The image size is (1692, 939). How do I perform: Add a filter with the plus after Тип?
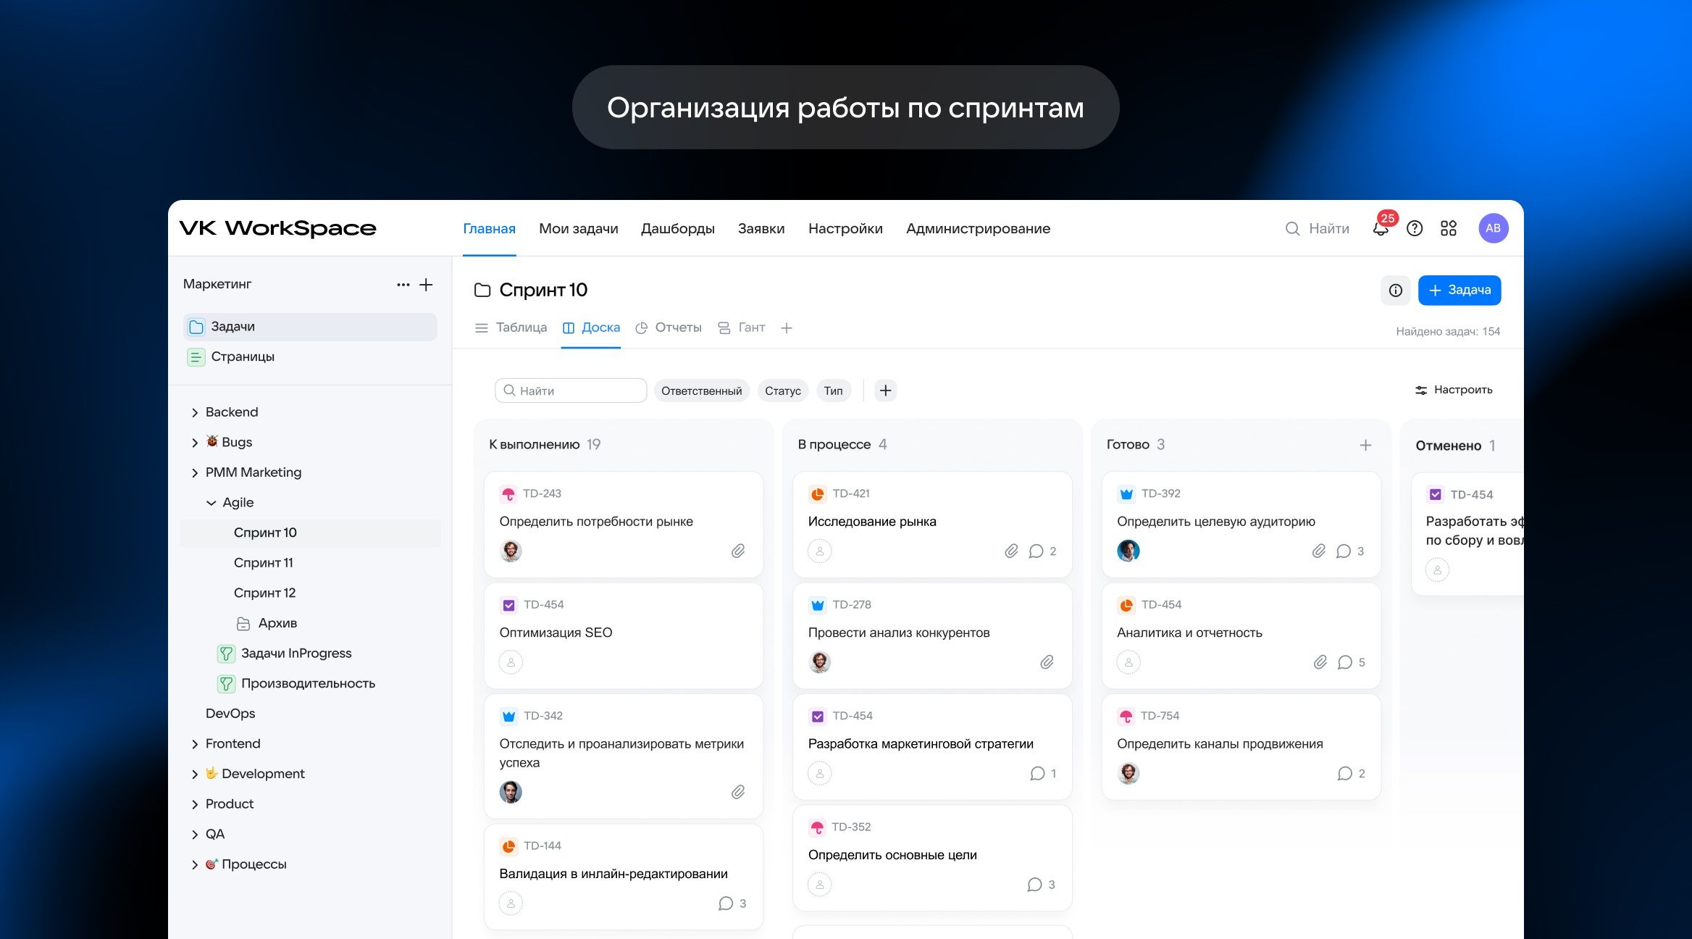pos(885,391)
